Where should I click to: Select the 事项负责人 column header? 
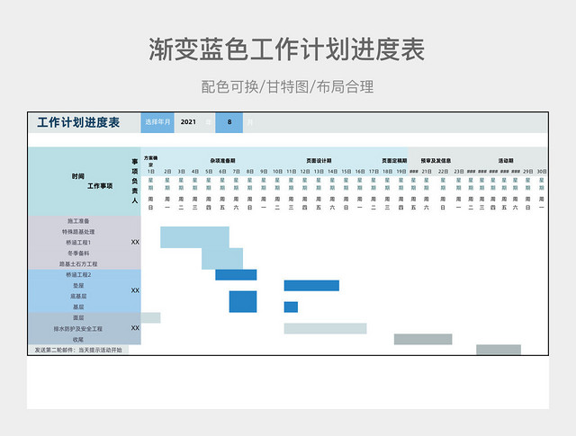[x=135, y=181]
